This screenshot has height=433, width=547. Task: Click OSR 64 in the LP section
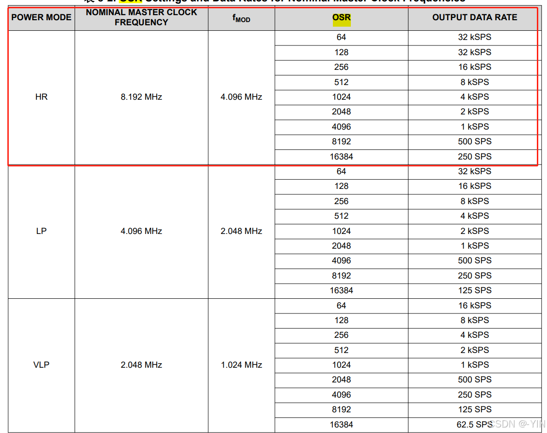click(x=341, y=171)
